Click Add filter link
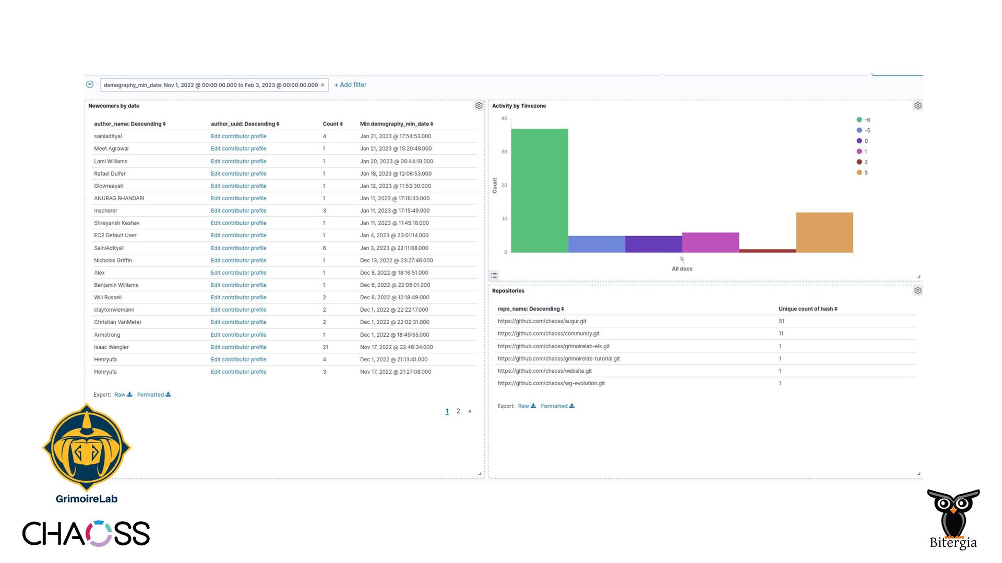 pos(350,85)
